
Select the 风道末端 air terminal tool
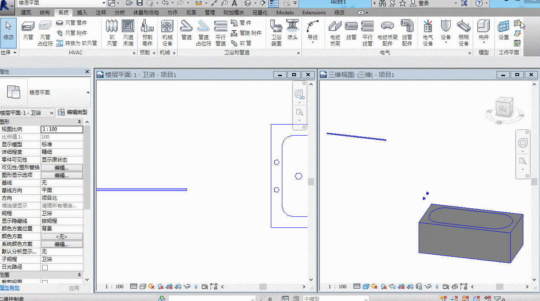click(x=128, y=33)
